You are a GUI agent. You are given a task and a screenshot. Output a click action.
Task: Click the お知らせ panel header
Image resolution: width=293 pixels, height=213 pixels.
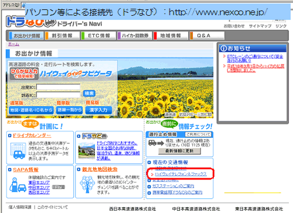253,48
